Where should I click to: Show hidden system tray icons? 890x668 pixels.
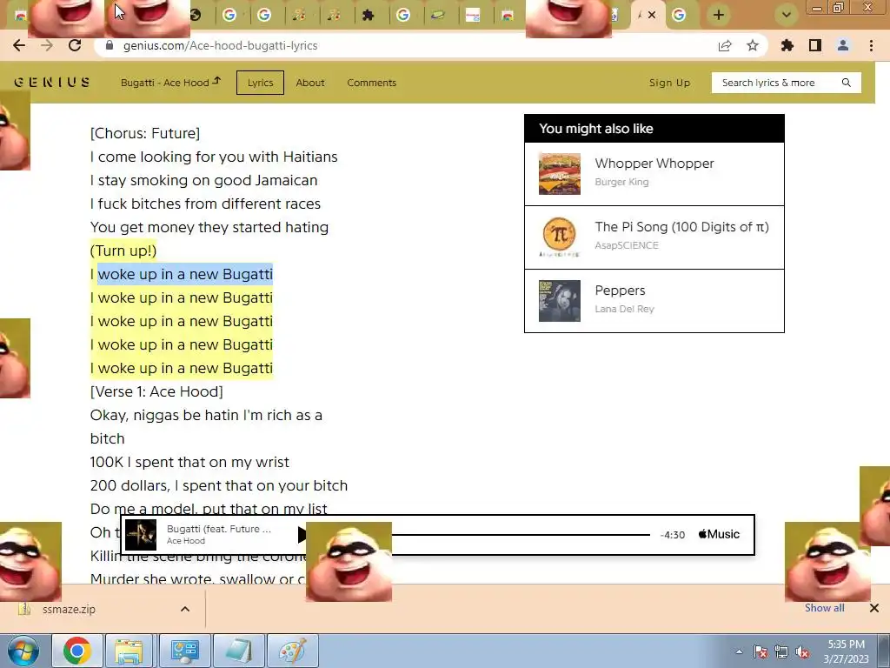pos(739,651)
